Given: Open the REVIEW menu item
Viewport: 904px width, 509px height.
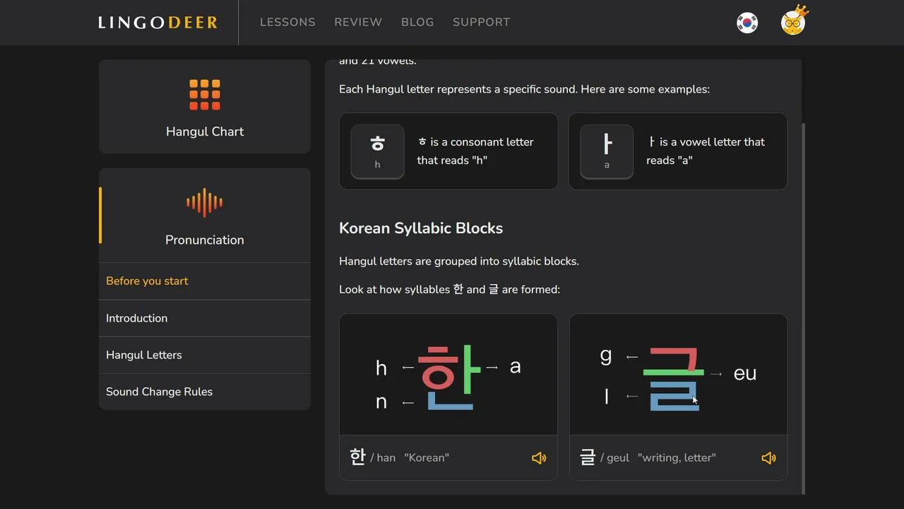Looking at the screenshot, I should coord(358,22).
